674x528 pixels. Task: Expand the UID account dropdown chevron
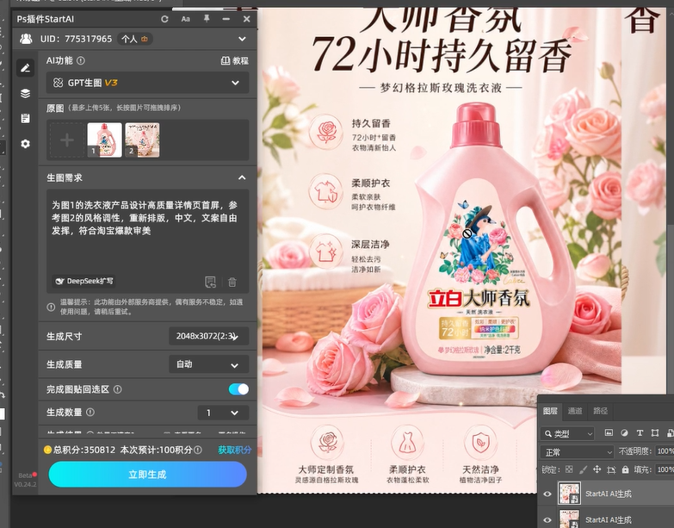click(243, 39)
